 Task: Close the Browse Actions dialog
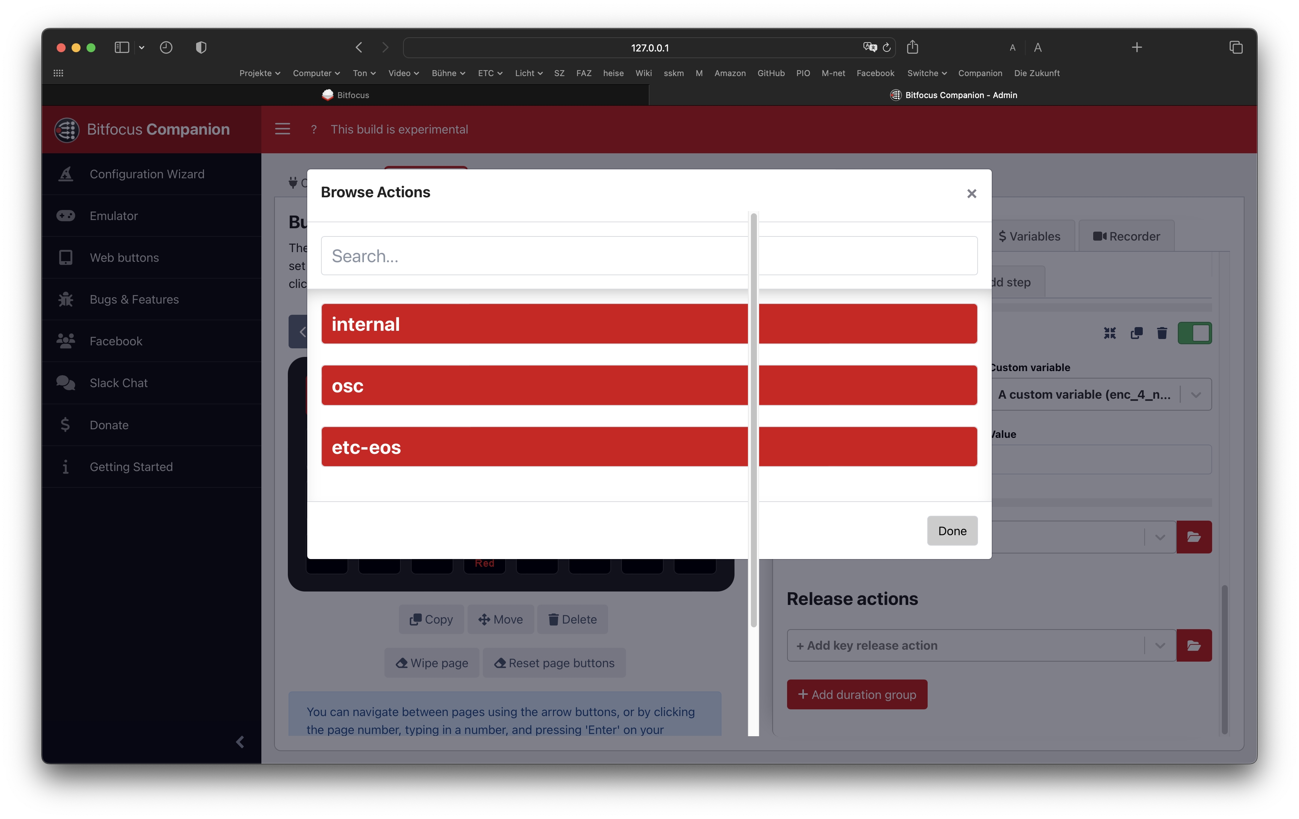[x=971, y=194]
